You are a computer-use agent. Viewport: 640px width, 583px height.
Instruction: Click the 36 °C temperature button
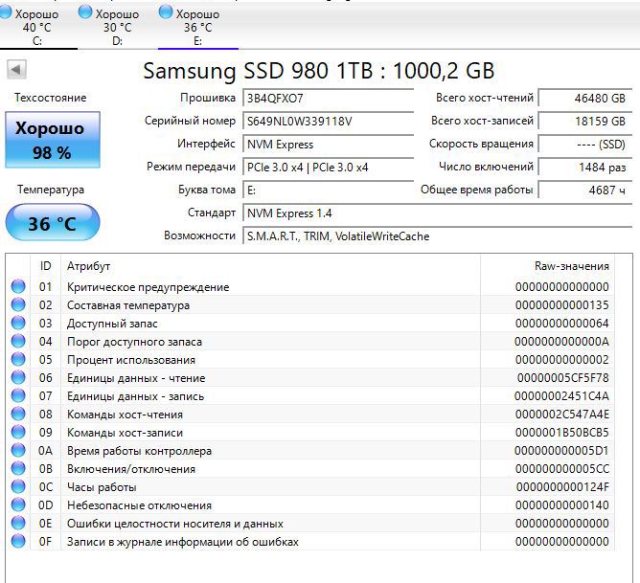(x=53, y=223)
